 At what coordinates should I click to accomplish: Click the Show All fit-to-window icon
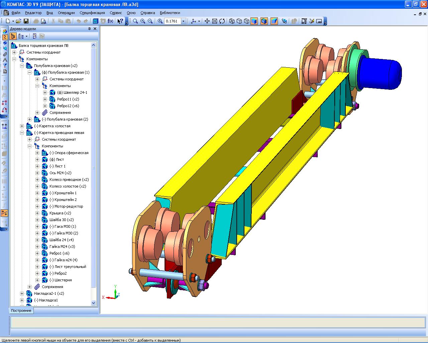(214, 21)
